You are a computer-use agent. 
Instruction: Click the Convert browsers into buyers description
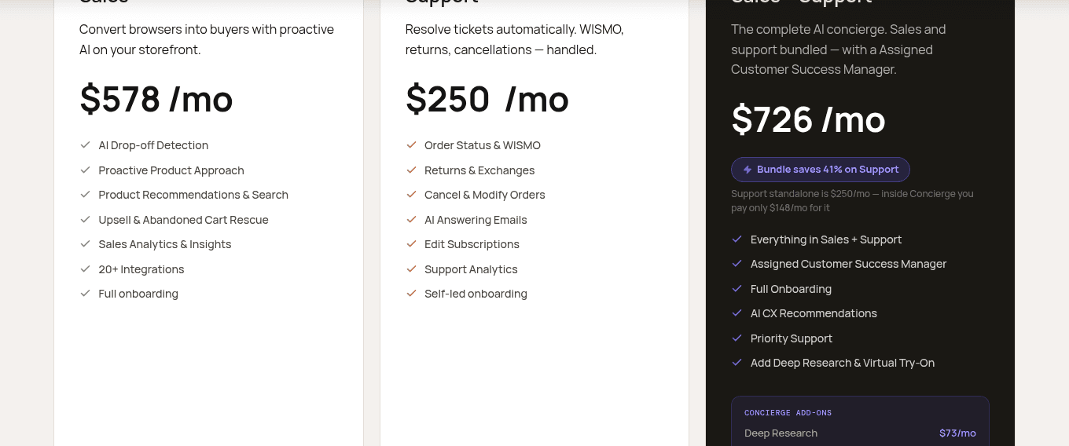point(207,39)
